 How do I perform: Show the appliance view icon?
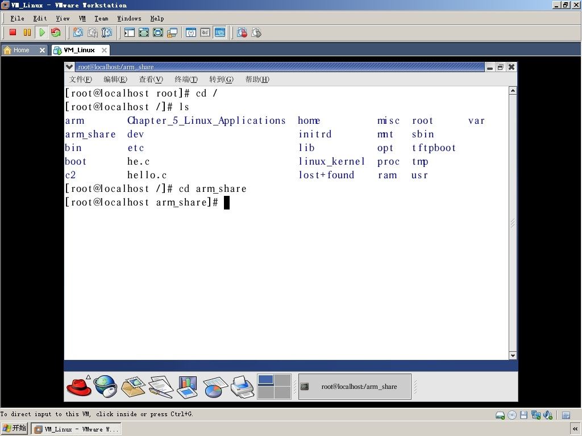click(205, 32)
